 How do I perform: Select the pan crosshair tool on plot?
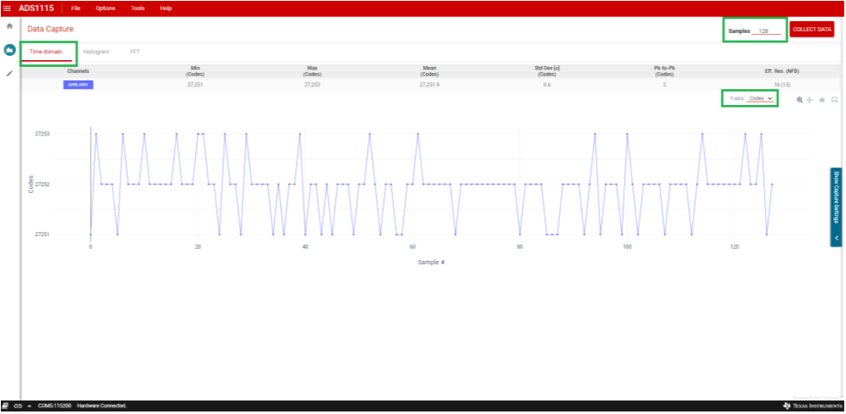810,100
